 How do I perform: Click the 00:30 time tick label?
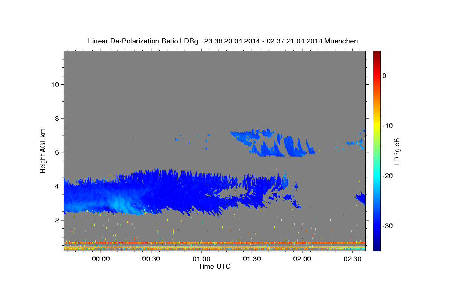coord(151,259)
